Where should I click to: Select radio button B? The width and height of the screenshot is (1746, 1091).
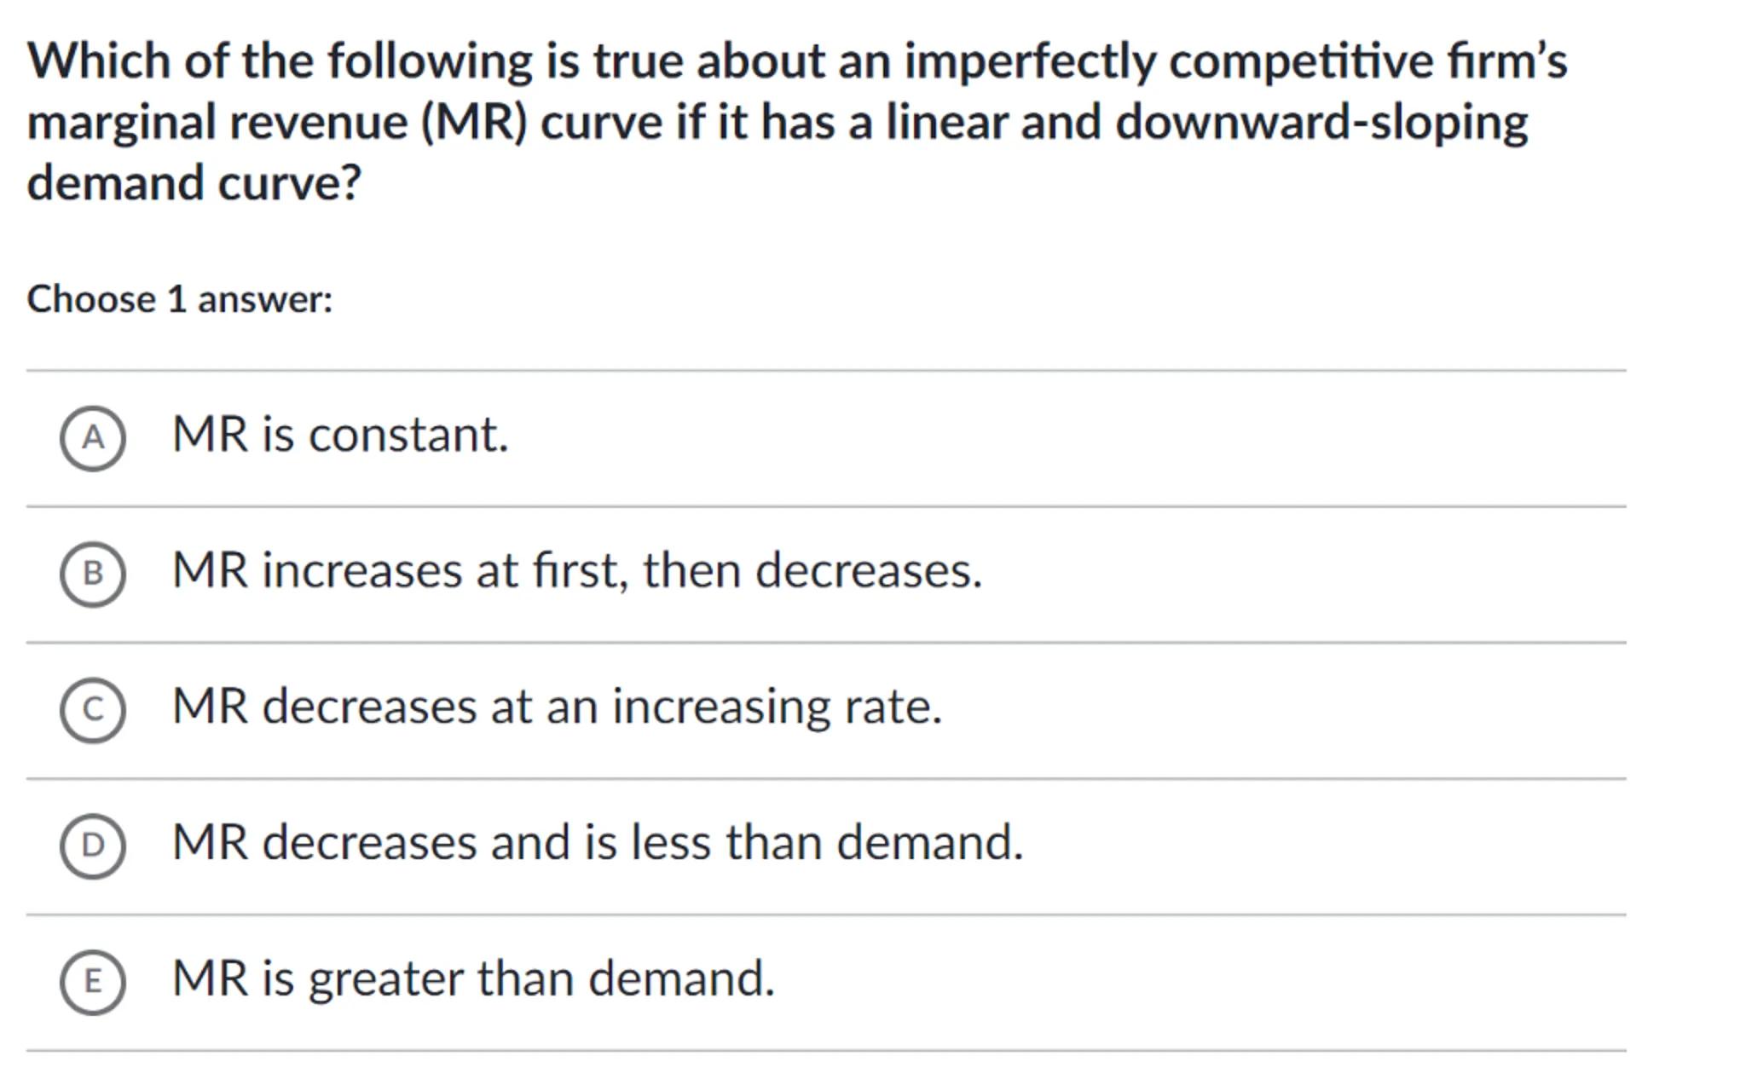(x=92, y=574)
